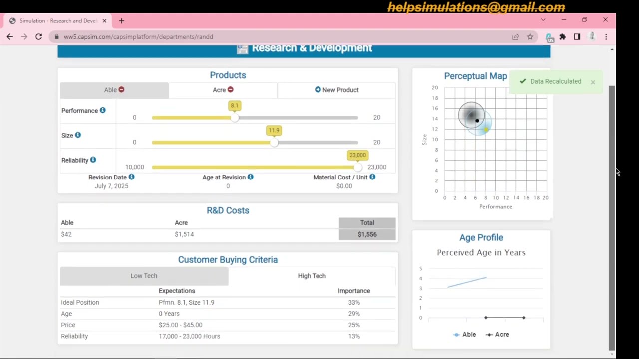The width and height of the screenshot is (639, 359).
Task: Remove the Able product via minus icon
Action: [x=121, y=90]
